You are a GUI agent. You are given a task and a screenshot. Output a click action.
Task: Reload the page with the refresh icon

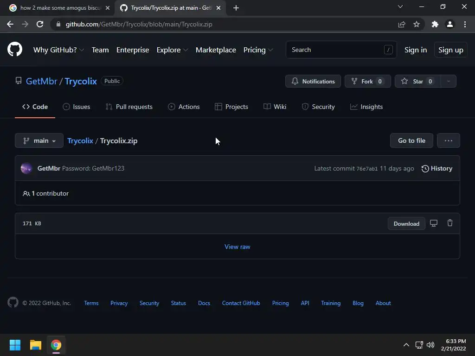[x=40, y=24]
